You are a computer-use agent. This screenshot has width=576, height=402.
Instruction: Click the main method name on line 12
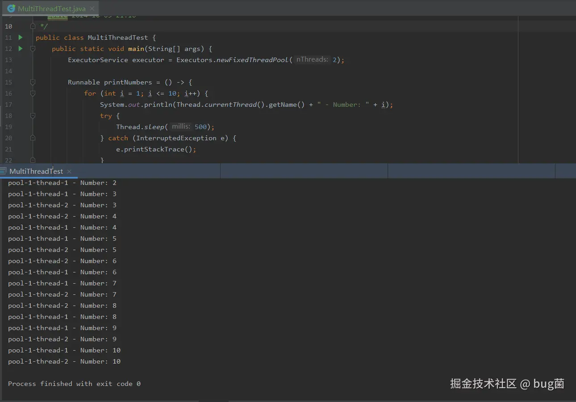(136, 49)
